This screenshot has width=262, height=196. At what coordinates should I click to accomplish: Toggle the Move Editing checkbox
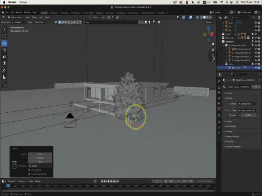click(x=29, y=170)
